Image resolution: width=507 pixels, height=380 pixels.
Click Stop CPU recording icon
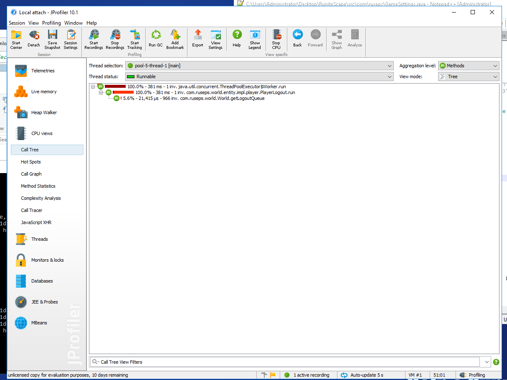coord(276,39)
